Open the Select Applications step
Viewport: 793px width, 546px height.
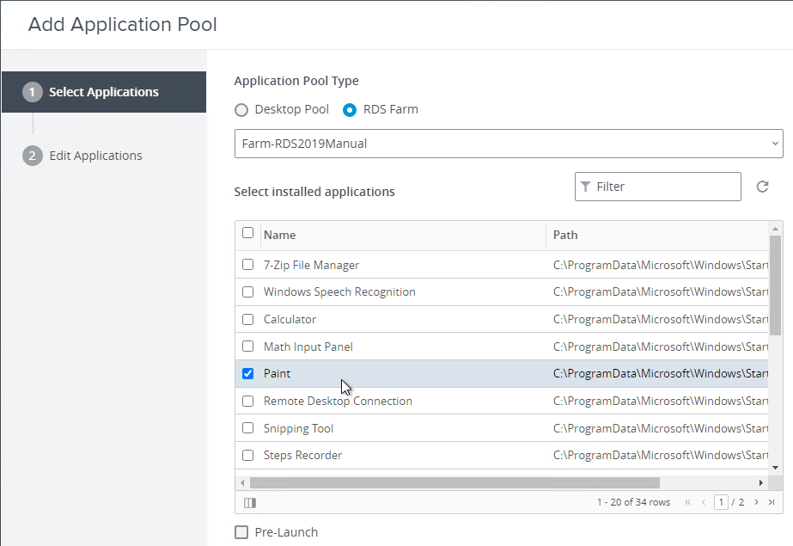[x=104, y=92]
